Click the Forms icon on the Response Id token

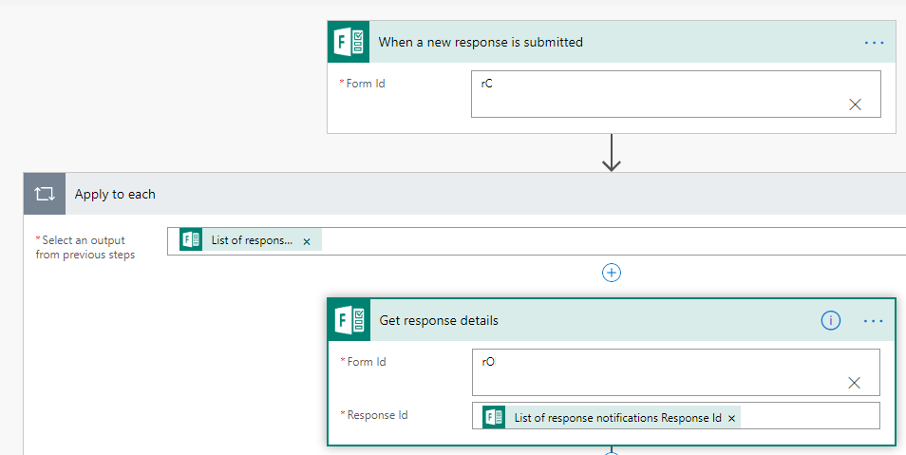coord(494,417)
